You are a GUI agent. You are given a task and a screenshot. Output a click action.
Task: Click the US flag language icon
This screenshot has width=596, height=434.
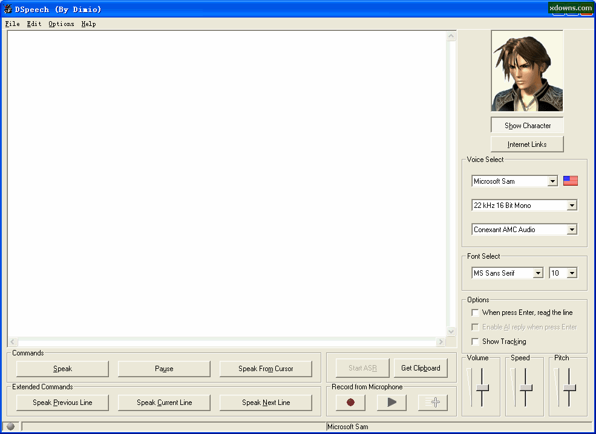click(570, 181)
